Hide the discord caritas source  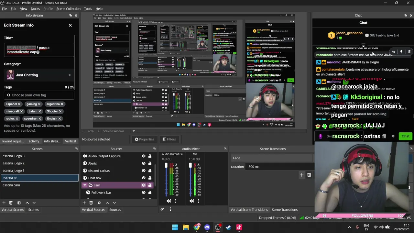144,171
